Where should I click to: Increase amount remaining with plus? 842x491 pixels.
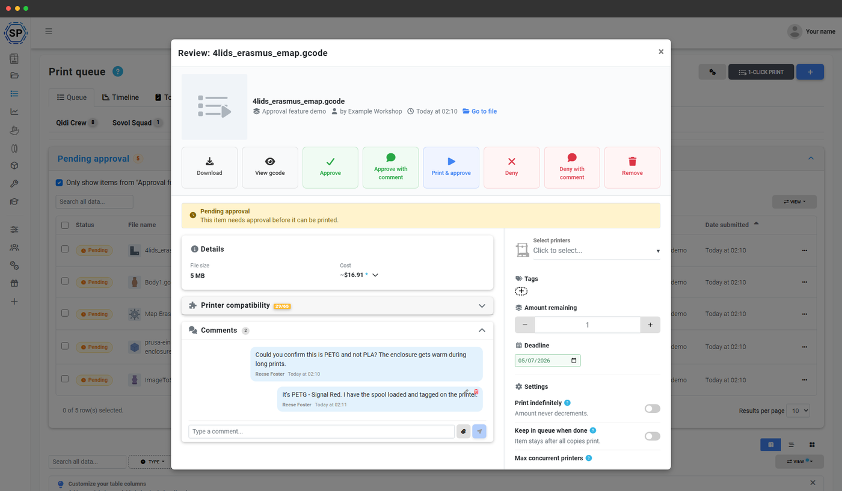pyautogui.click(x=650, y=325)
